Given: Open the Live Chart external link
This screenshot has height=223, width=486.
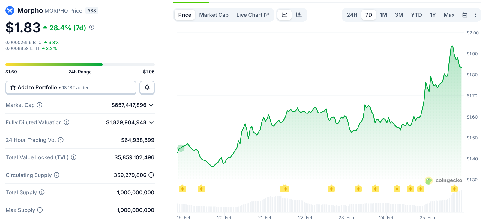Looking at the screenshot, I should click(x=252, y=15).
